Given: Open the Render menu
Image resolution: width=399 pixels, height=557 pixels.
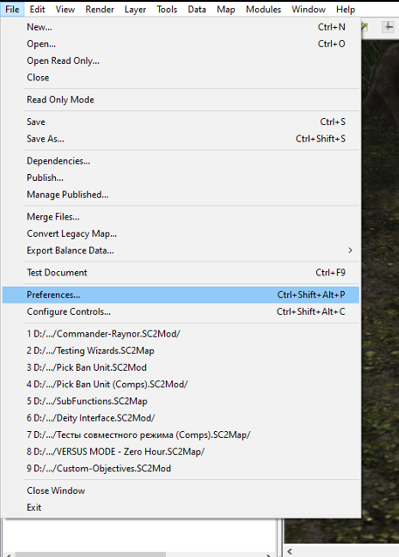Looking at the screenshot, I should (100, 10).
